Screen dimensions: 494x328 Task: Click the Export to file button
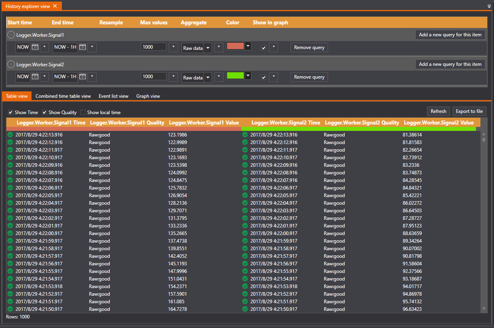point(469,111)
